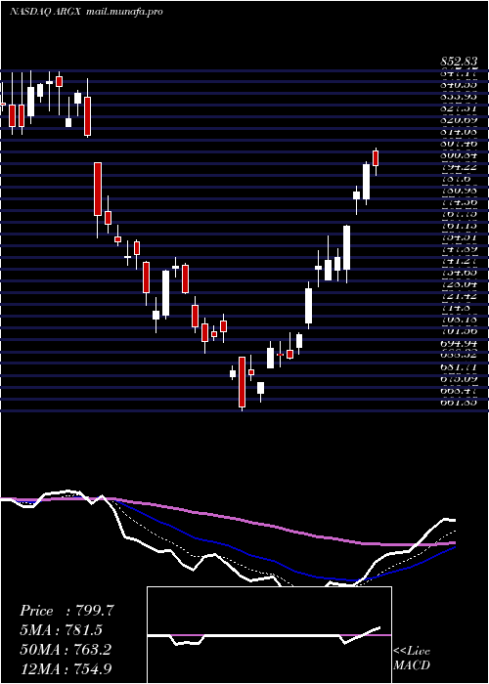Select the 794.22 price axis label
489x684 pixels.
tap(459, 167)
